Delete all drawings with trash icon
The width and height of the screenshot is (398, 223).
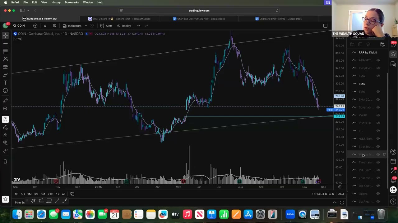point(5,161)
